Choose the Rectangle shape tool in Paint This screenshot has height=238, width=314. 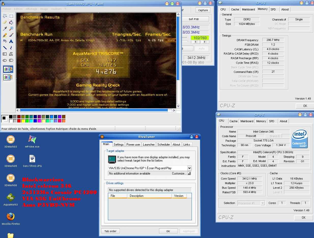coord(5,54)
